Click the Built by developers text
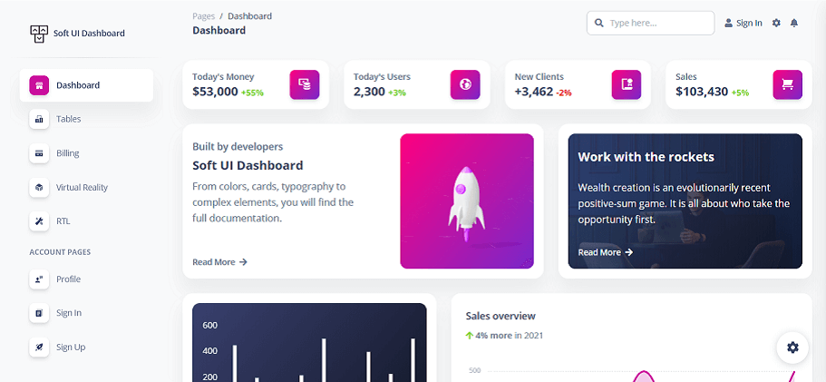826x382 pixels. [238, 146]
